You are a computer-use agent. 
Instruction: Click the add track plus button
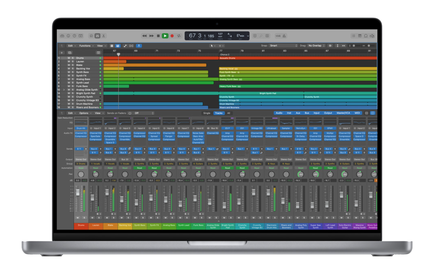62,53
